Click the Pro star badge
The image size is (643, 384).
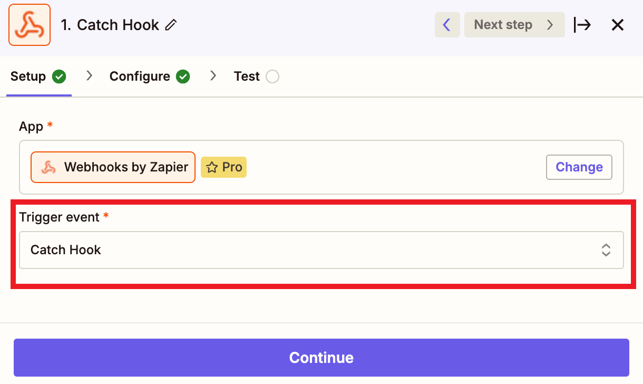pyautogui.click(x=224, y=167)
